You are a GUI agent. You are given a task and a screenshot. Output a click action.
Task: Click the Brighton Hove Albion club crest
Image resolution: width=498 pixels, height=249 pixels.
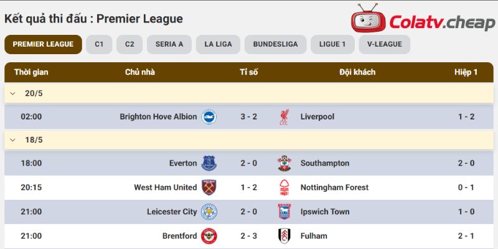point(209,117)
